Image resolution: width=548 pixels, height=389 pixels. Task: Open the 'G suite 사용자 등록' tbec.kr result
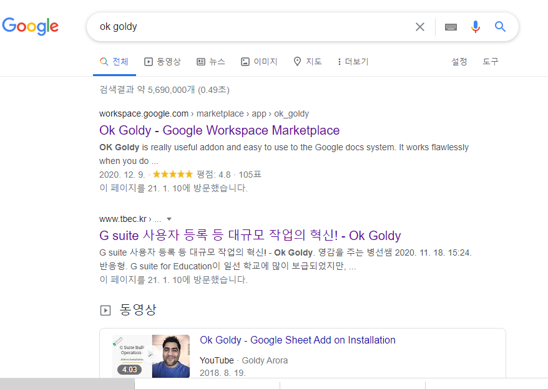[x=250, y=236]
